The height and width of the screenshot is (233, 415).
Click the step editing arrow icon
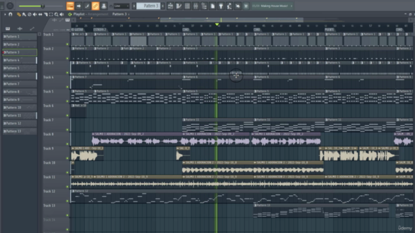point(78,6)
